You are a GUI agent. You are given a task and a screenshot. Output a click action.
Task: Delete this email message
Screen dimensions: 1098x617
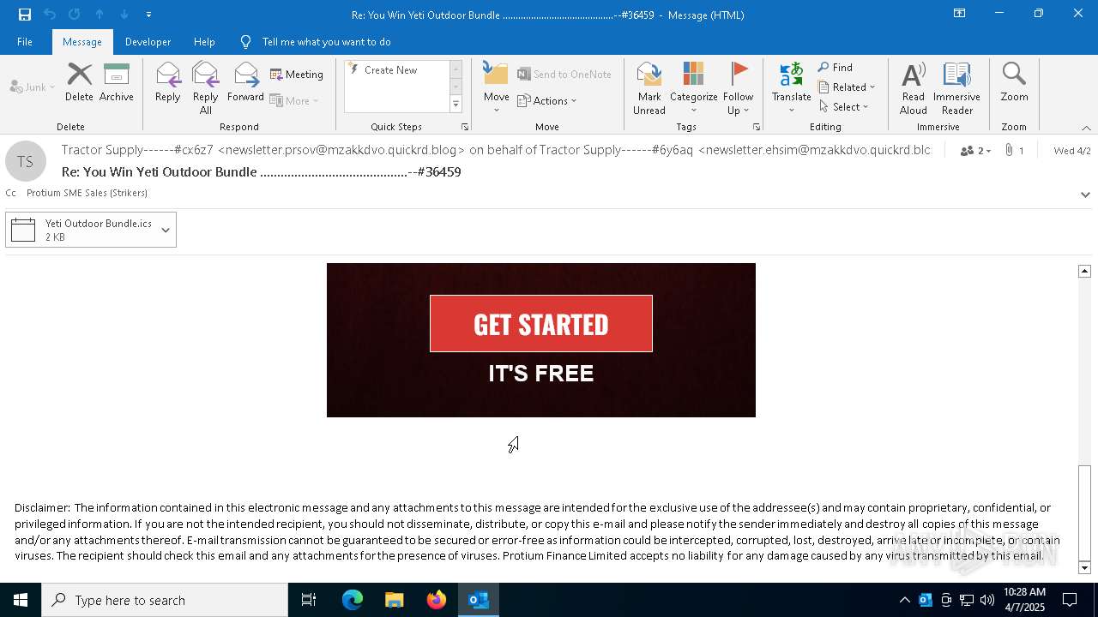tap(79, 82)
